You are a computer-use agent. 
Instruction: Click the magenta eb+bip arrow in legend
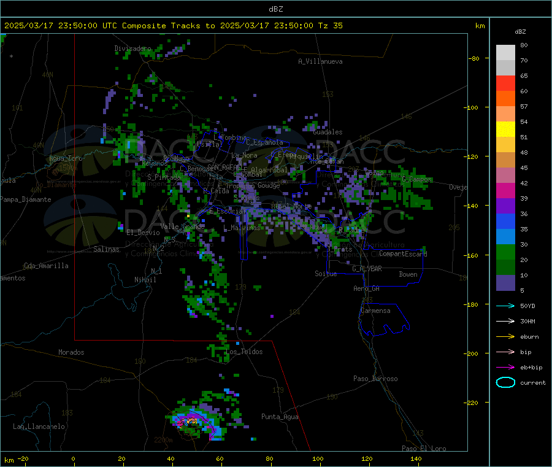pyautogui.click(x=505, y=368)
